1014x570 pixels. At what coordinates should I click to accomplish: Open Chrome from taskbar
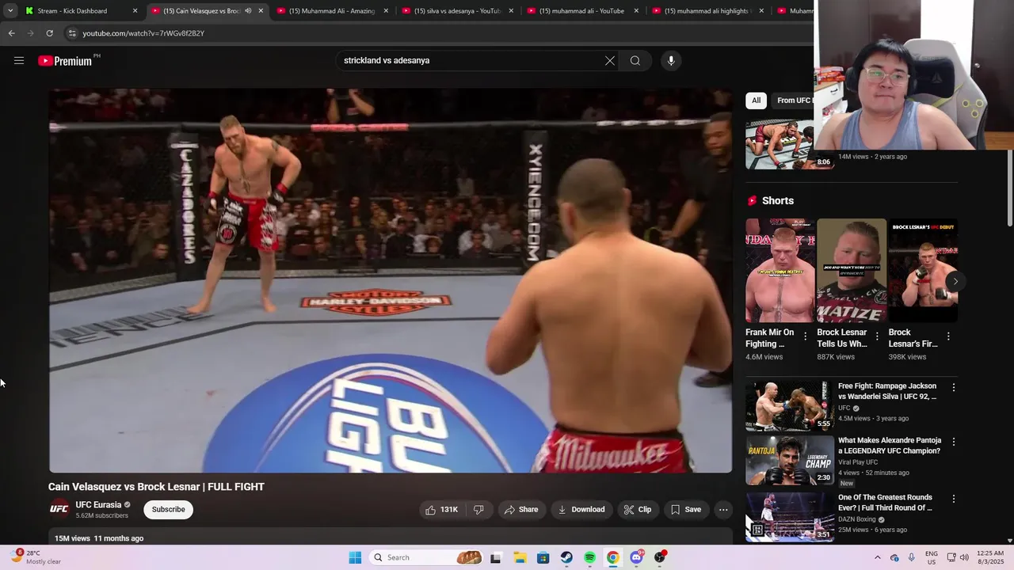(x=613, y=557)
